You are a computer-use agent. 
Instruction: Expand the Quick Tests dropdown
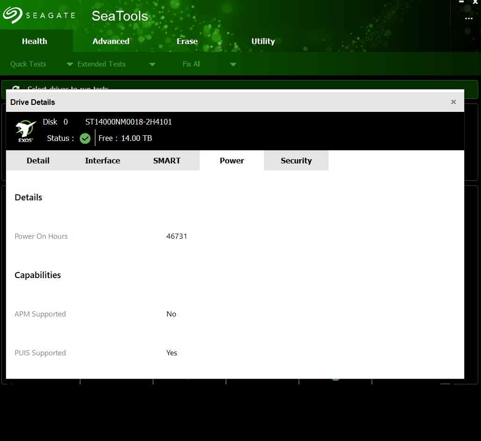pyautogui.click(x=69, y=64)
